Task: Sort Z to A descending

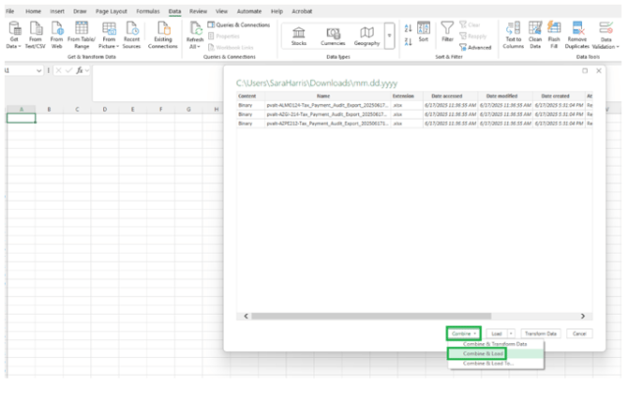Action: pos(408,41)
